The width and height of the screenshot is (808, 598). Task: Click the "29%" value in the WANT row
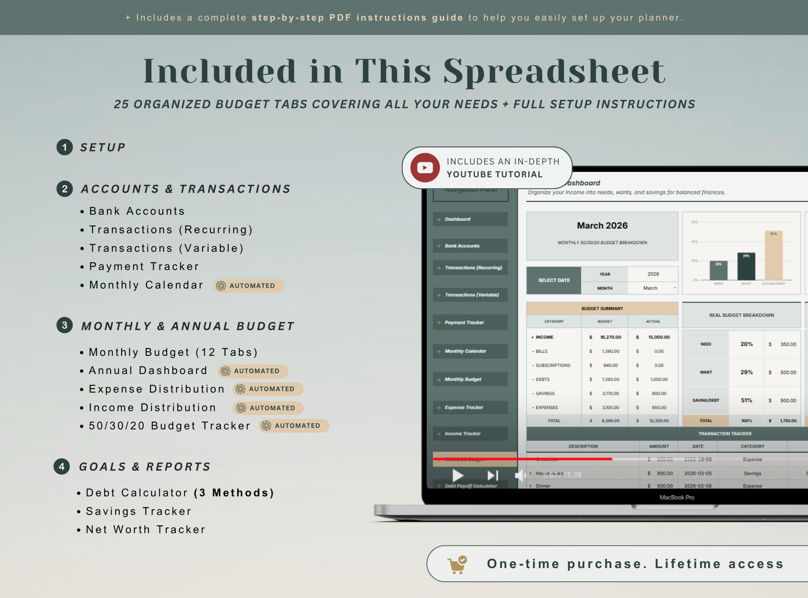click(746, 372)
